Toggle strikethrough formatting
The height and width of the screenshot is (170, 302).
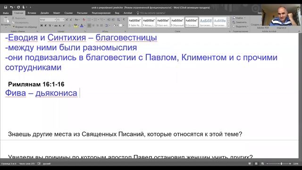coord(56,25)
